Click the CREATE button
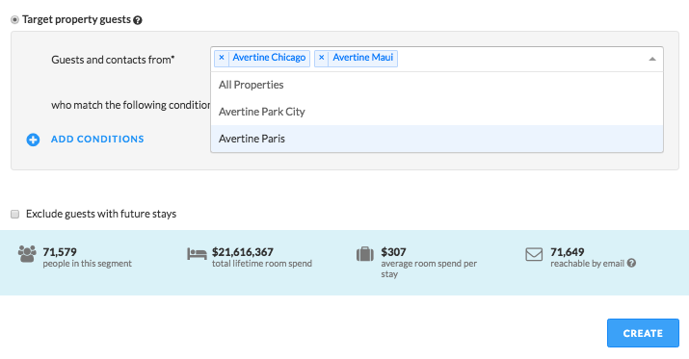This screenshot has width=689, height=359. (643, 333)
